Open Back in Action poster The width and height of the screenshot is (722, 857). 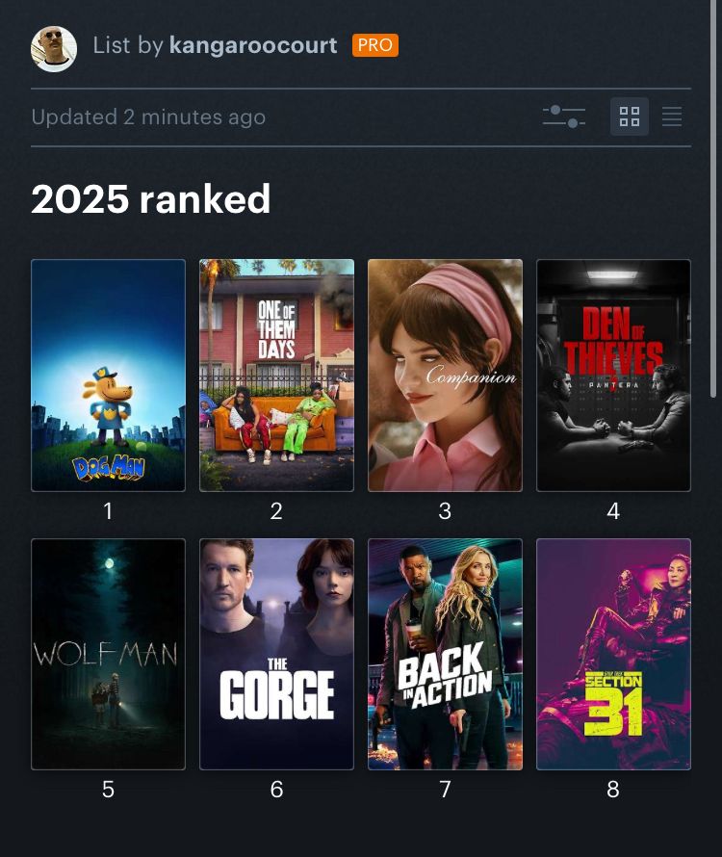(445, 654)
